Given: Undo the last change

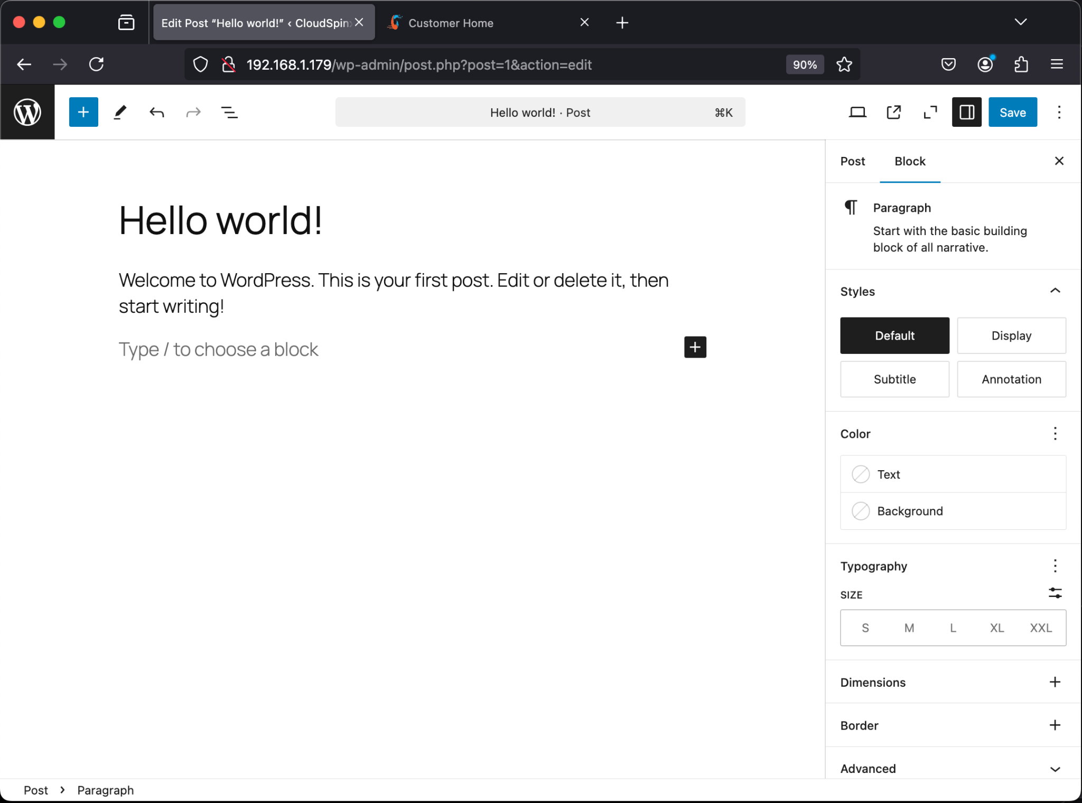Looking at the screenshot, I should [x=156, y=112].
